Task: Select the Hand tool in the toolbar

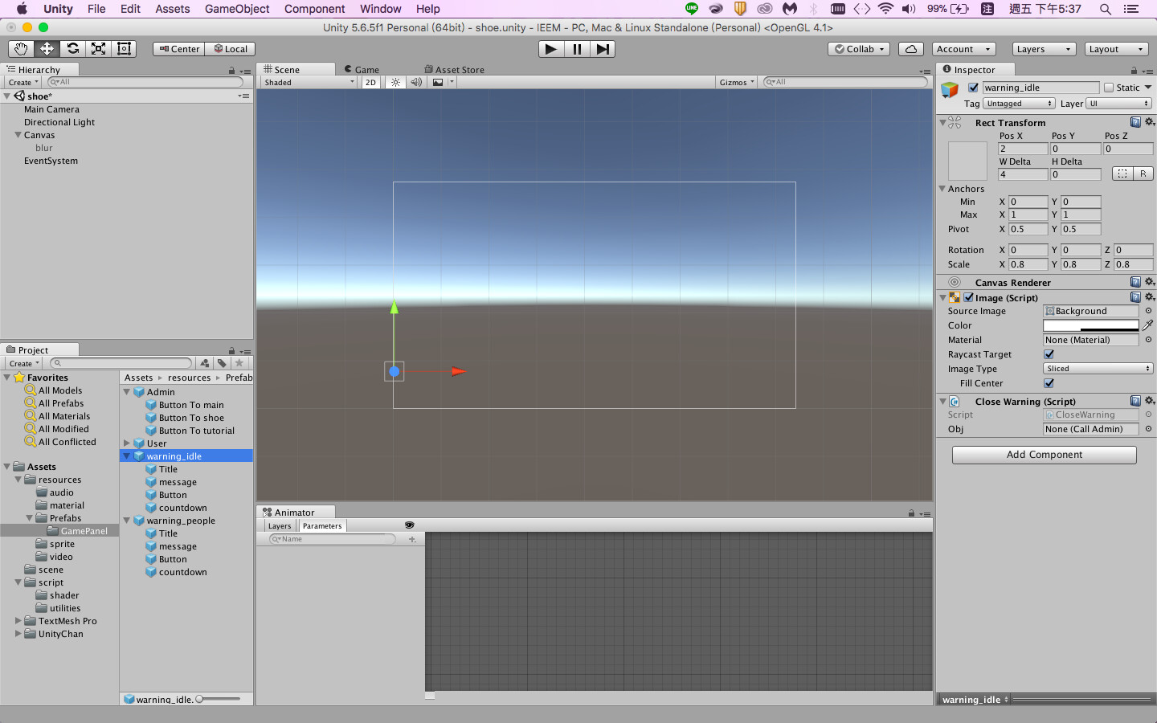Action: click(21, 48)
